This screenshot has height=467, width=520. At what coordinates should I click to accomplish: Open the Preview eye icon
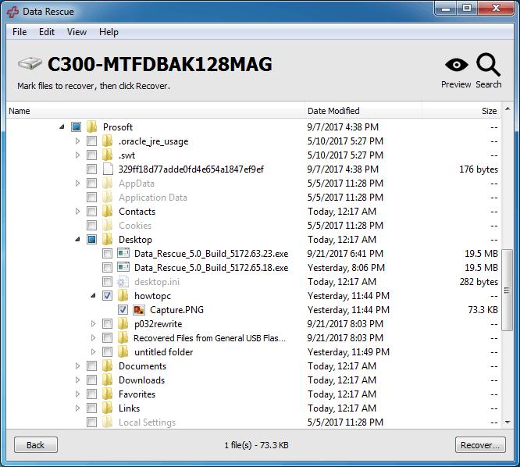pos(456,64)
